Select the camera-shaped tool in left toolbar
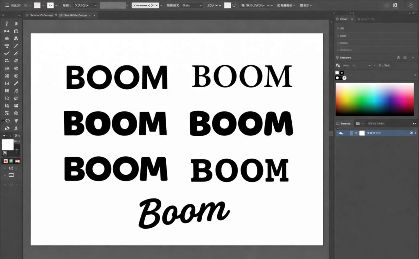Image resolution: width=419 pixels, height=259 pixels. (x=16, y=31)
